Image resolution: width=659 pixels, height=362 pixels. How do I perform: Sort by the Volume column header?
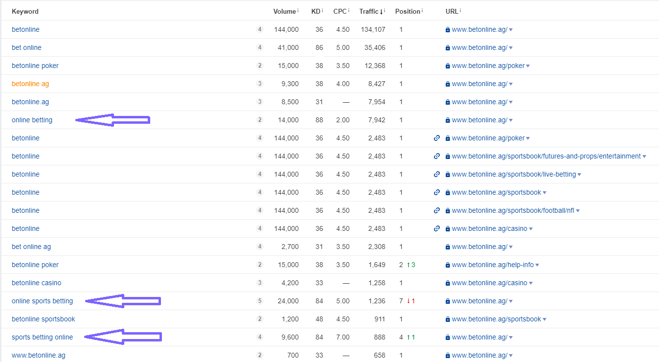click(284, 11)
